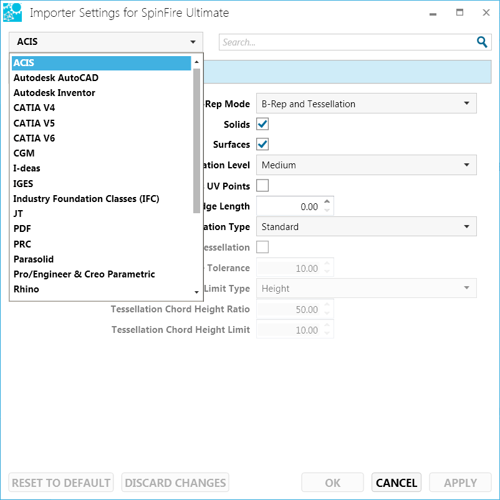The height and width of the screenshot is (500, 500).
Task: Uncheck the Surfaces checkbox
Action: point(262,144)
